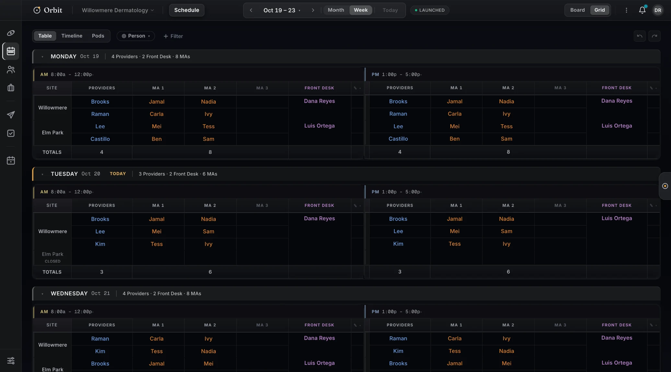Open the sliders settings sidebar icon
Viewport: 671px width, 372px height.
point(11,361)
